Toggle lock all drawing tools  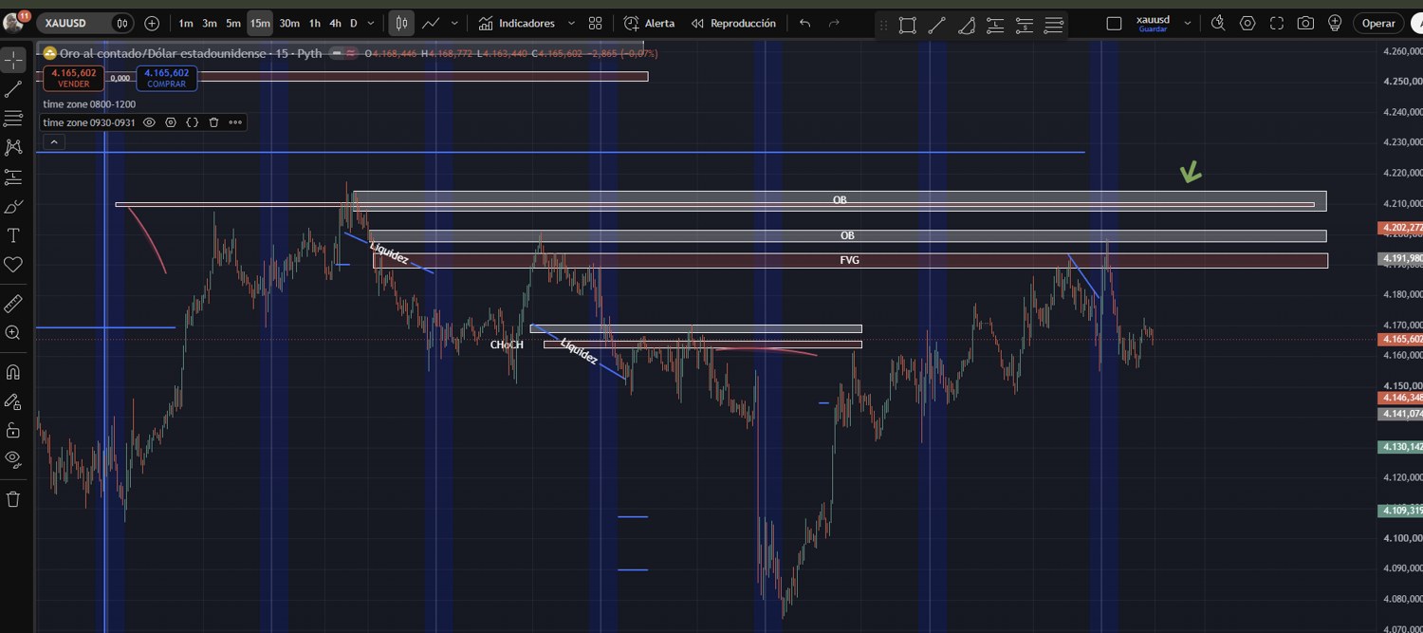pyautogui.click(x=13, y=431)
